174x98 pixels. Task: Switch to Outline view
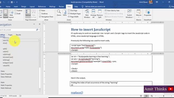(18, 11)
